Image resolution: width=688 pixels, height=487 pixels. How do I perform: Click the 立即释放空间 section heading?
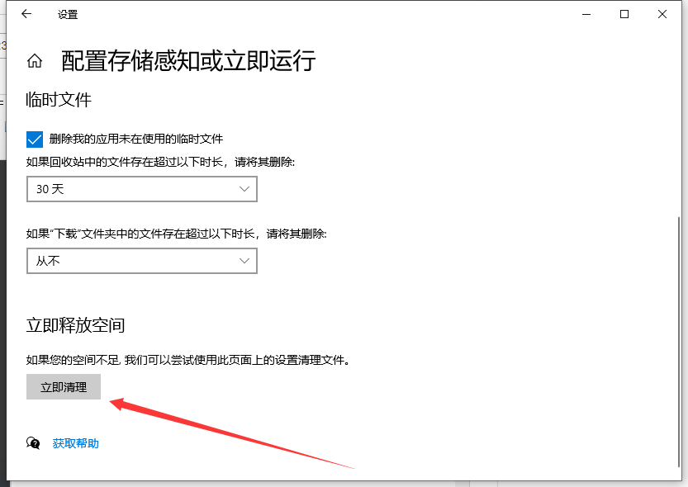click(x=75, y=325)
